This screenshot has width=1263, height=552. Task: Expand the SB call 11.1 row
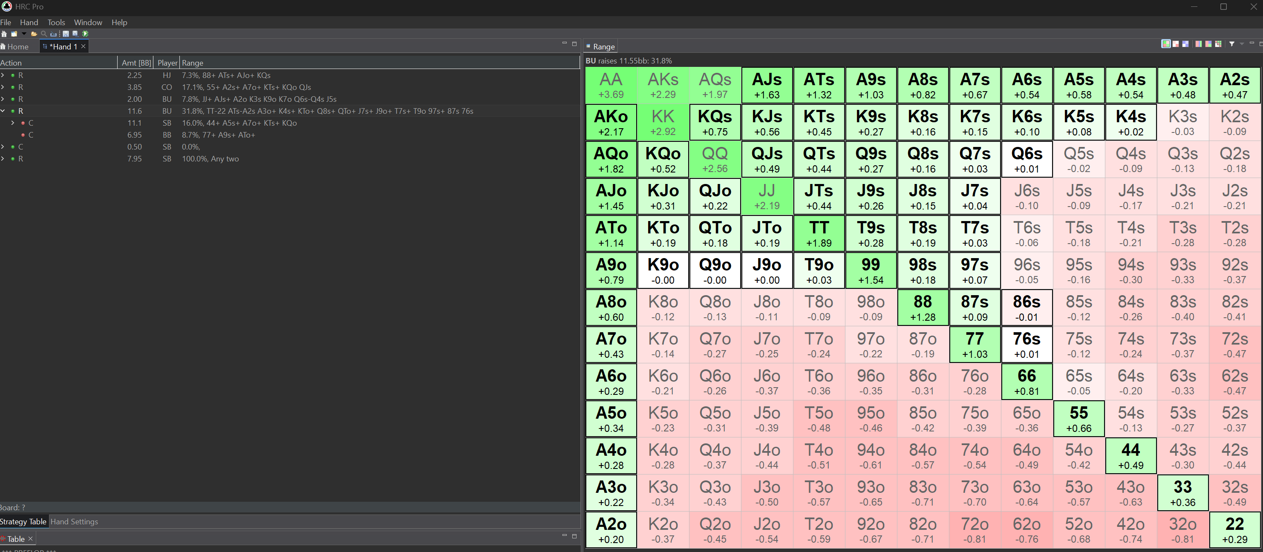point(13,123)
